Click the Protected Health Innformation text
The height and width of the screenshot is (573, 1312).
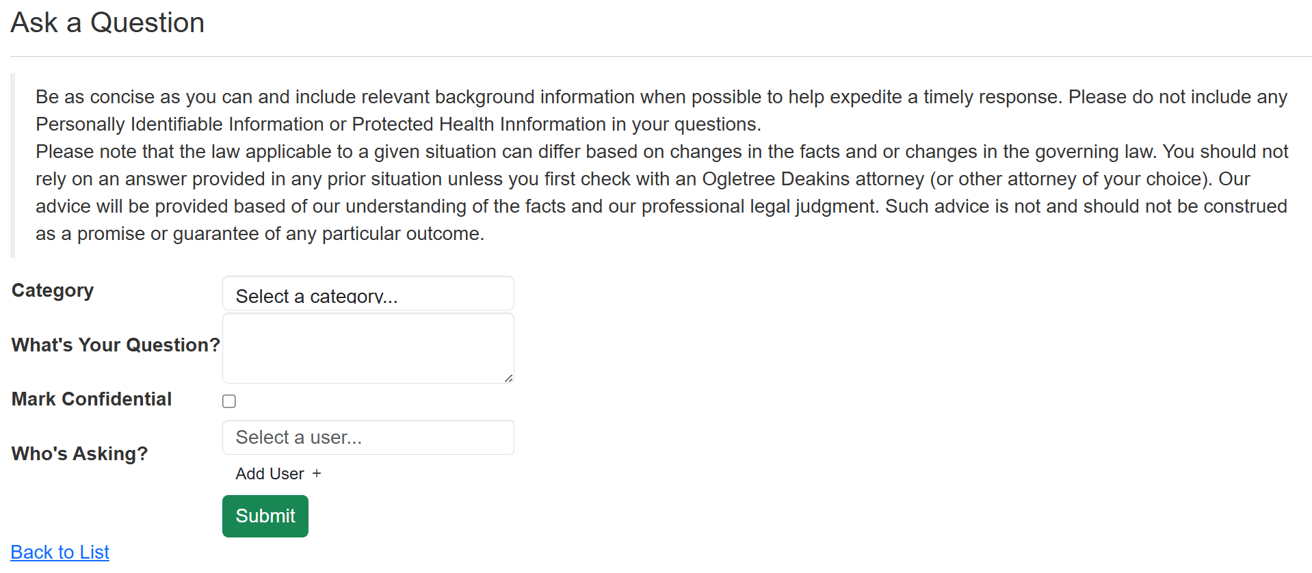[x=479, y=124]
